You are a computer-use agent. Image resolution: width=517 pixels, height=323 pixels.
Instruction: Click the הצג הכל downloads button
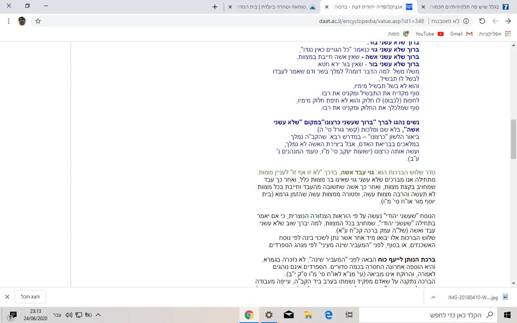pos(30,297)
